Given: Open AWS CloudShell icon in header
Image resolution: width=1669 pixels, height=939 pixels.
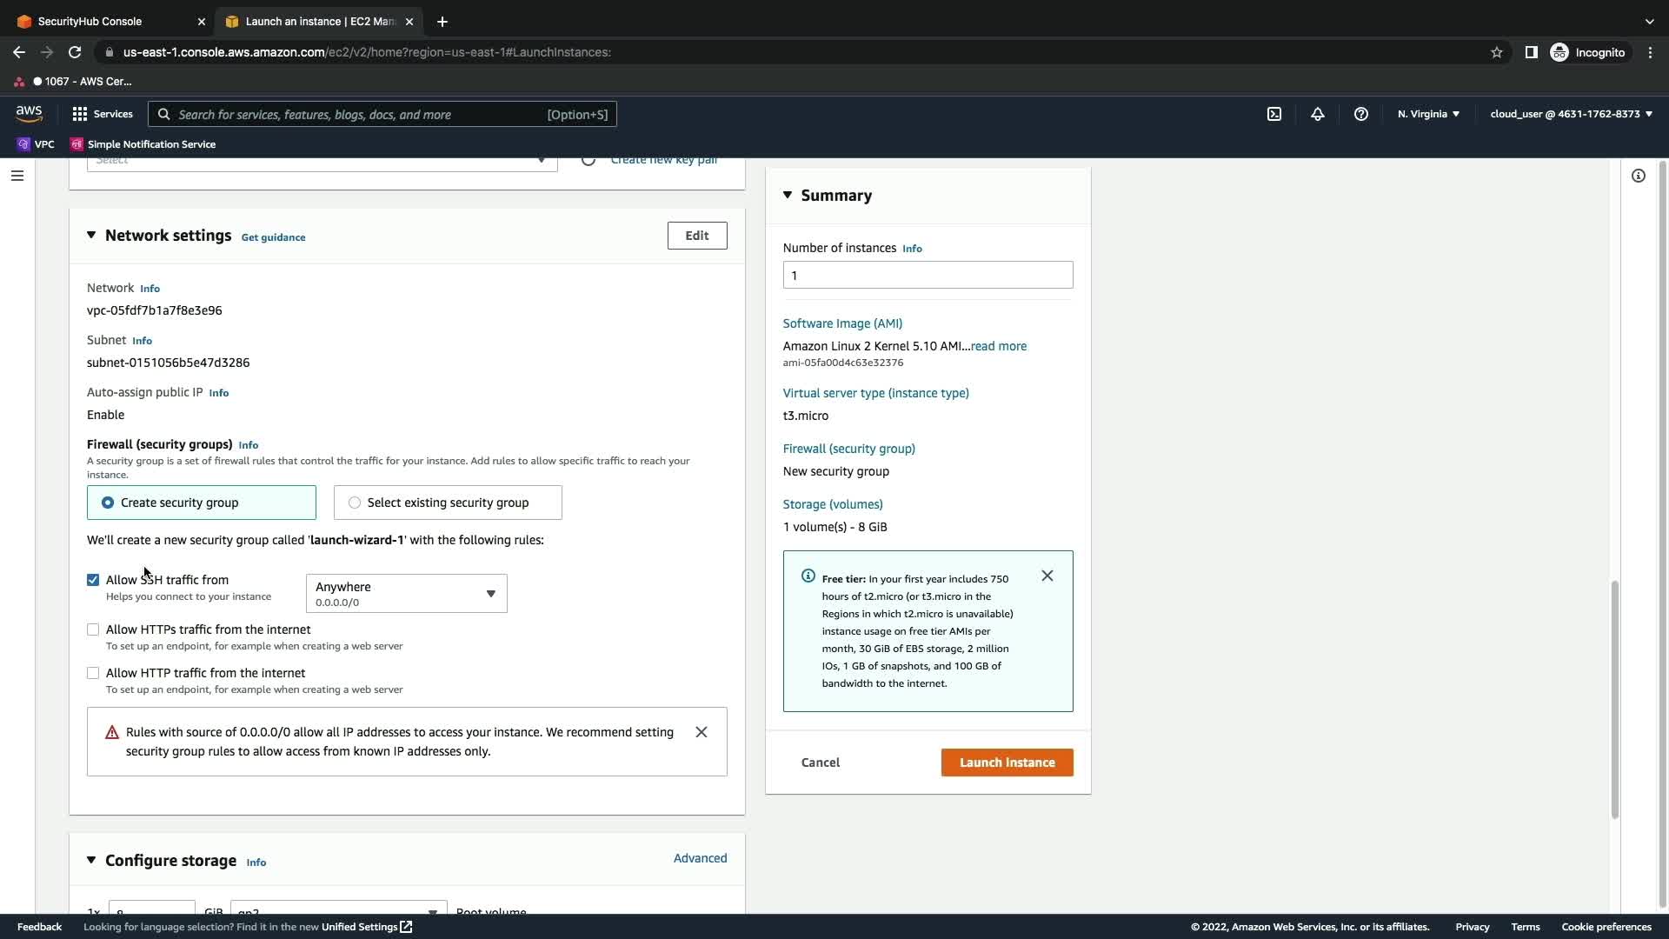Looking at the screenshot, I should click(x=1274, y=114).
